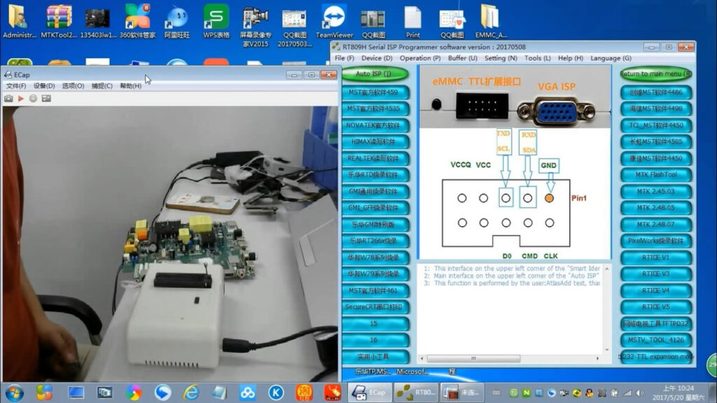This screenshot has height=403, width=717.
Task: Click MTK 2.48.07 button
Action: (x=655, y=225)
